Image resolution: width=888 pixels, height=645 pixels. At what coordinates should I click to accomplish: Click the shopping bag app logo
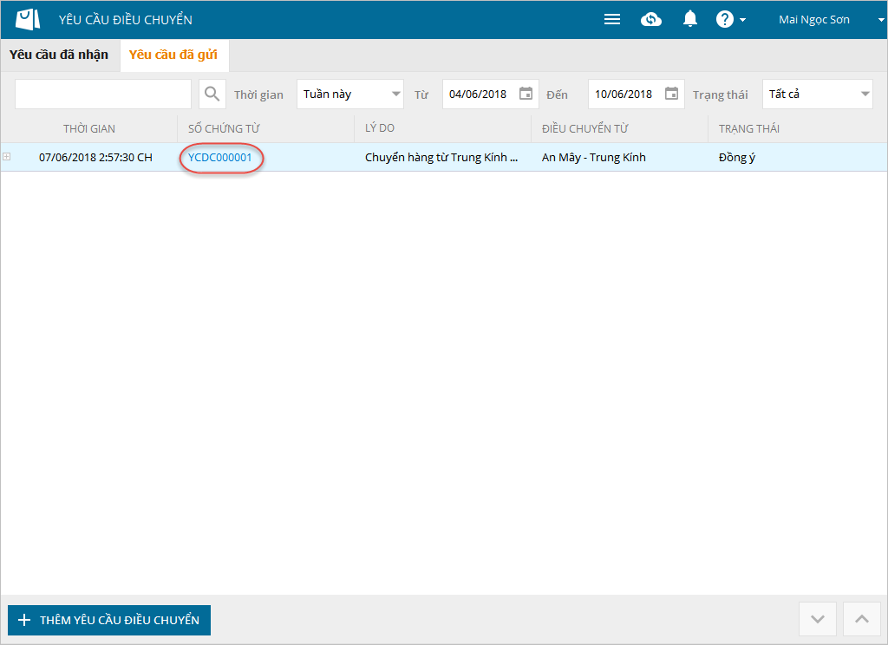pos(28,19)
